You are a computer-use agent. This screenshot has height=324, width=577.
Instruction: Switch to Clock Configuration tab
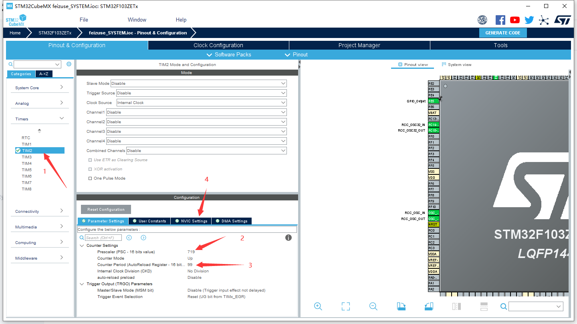pyautogui.click(x=218, y=45)
